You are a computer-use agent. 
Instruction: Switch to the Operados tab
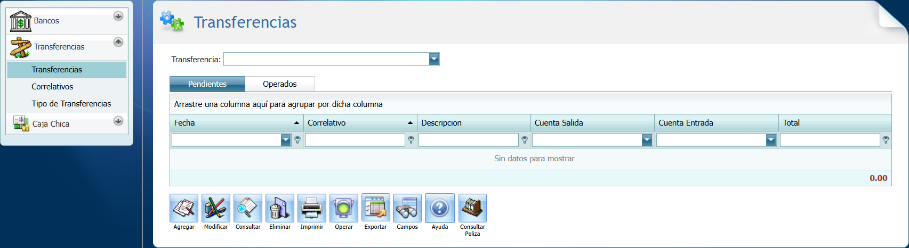click(x=280, y=84)
